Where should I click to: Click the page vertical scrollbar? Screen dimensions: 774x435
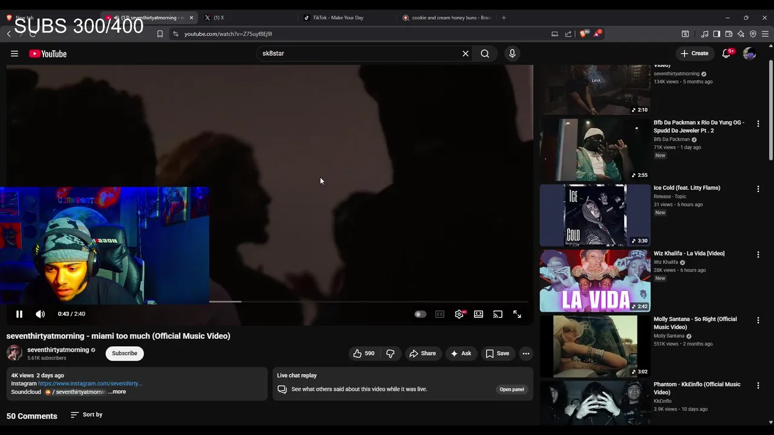[770, 109]
